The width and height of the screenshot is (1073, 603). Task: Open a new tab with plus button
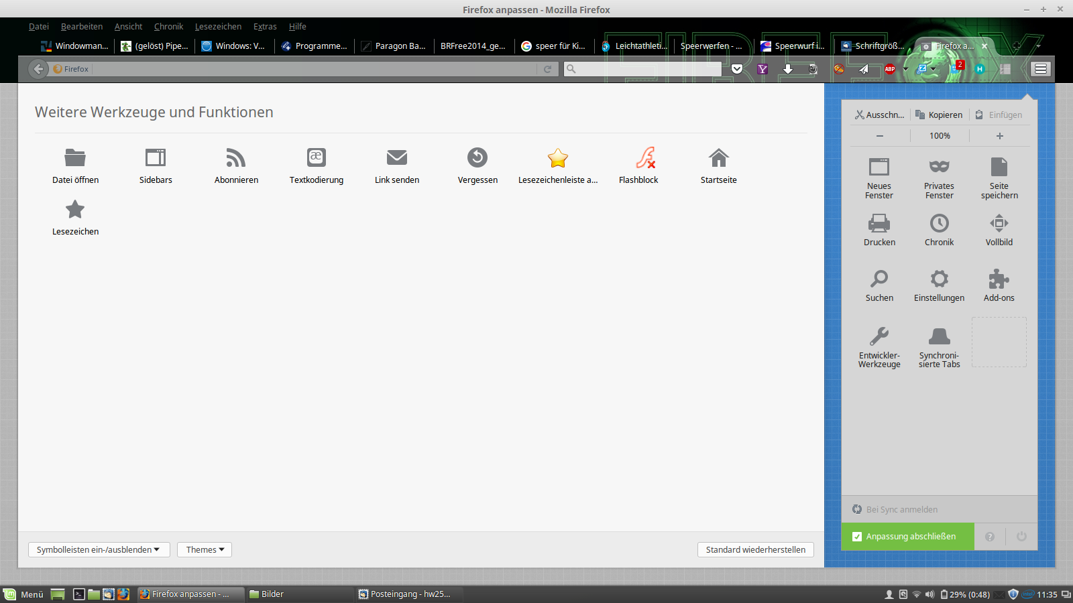click(x=1017, y=46)
